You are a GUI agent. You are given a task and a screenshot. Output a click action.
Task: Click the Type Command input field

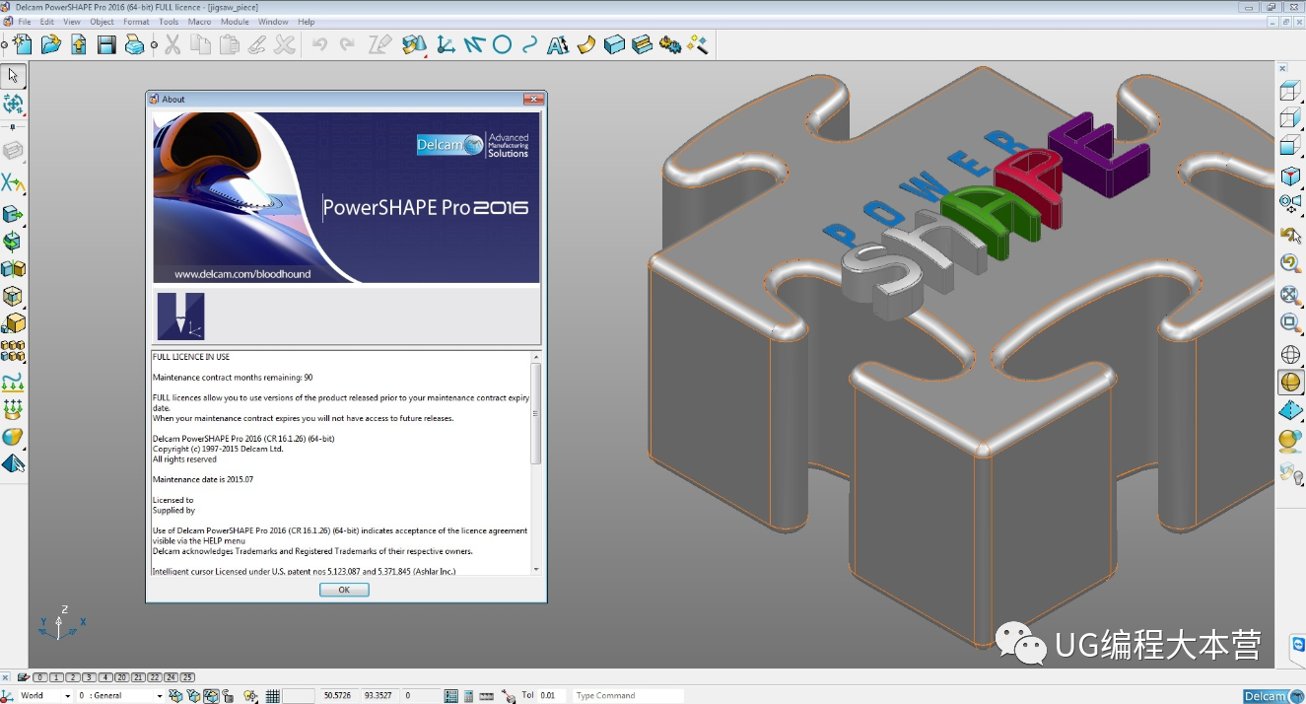click(x=629, y=696)
